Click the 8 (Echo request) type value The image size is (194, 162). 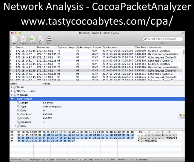52,106
